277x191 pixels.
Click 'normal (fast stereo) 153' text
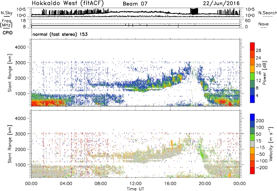point(60,34)
